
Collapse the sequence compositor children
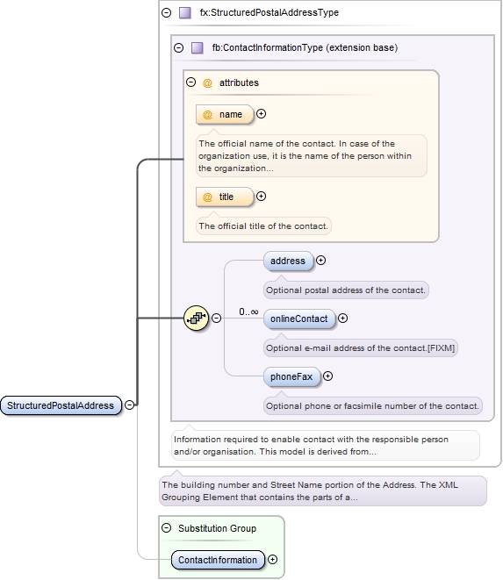pyautogui.click(x=217, y=319)
